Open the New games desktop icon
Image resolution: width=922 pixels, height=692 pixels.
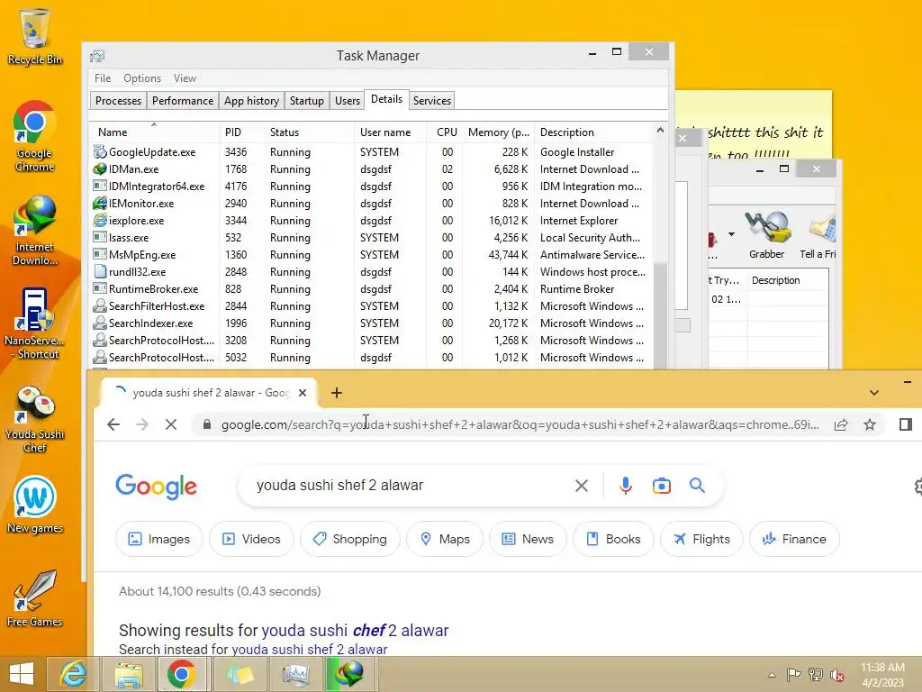(x=34, y=505)
